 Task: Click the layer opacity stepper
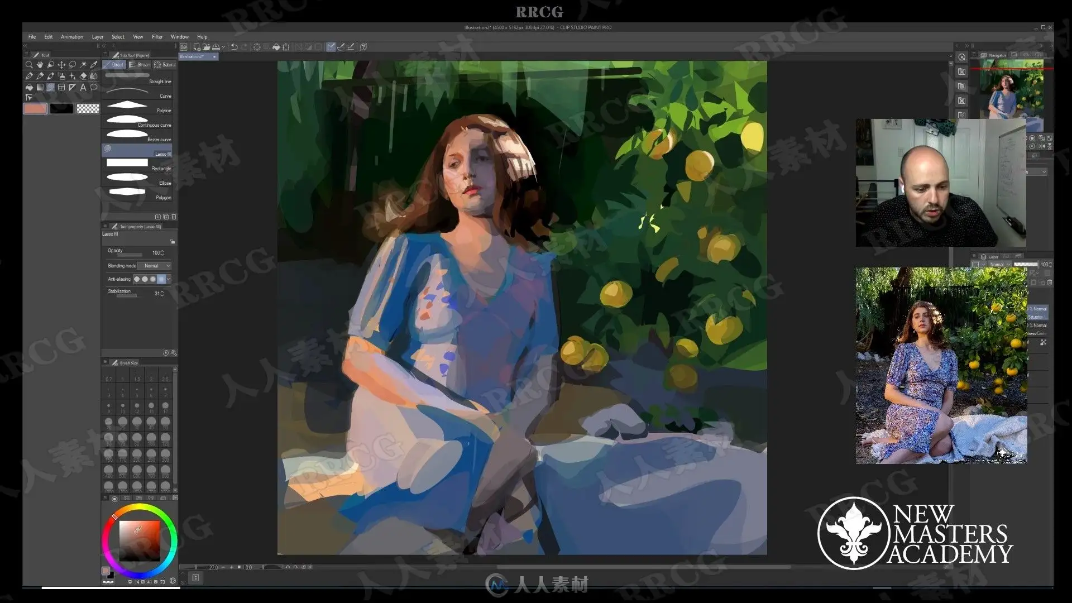(x=1050, y=265)
